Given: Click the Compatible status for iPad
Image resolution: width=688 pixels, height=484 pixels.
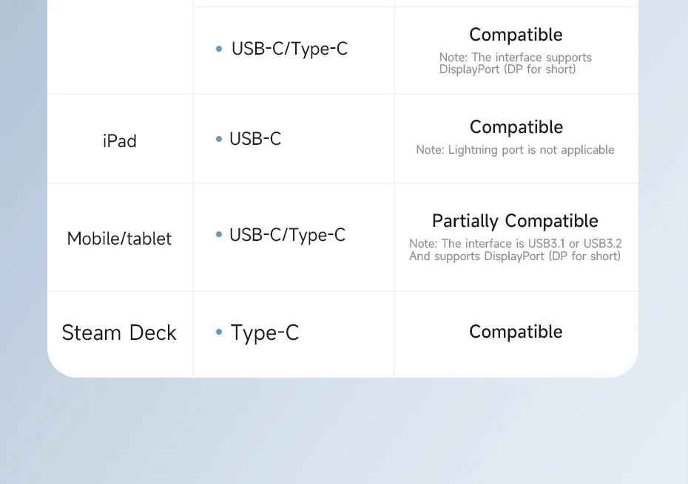Looking at the screenshot, I should point(516,127).
